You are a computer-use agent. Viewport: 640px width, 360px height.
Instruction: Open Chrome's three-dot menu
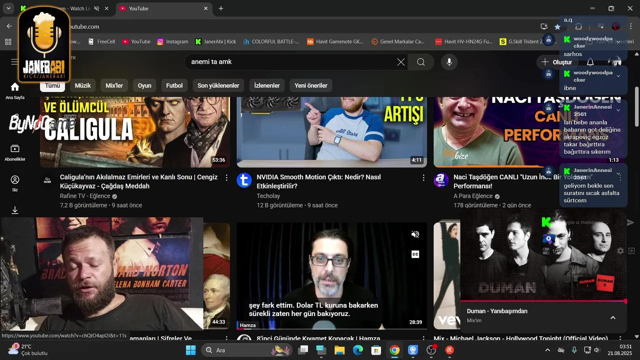pos(630,26)
